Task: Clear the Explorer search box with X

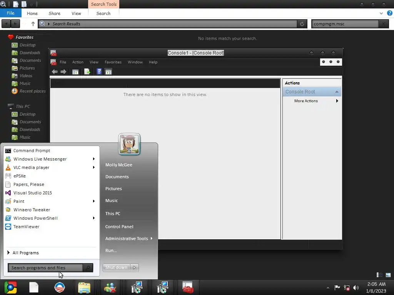Action: (x=384, y=24)
